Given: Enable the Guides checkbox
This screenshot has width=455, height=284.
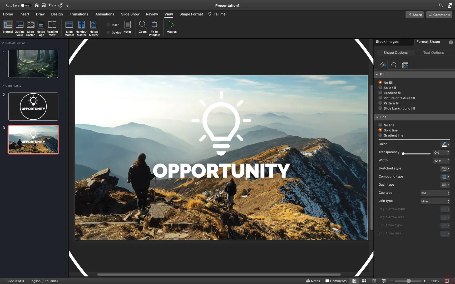Looking at the screenshot, I should point(108,32).
